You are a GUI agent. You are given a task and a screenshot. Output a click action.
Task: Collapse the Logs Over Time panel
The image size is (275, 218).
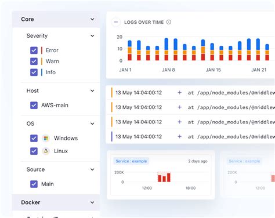pyautogui.click(x=116, y=22)
